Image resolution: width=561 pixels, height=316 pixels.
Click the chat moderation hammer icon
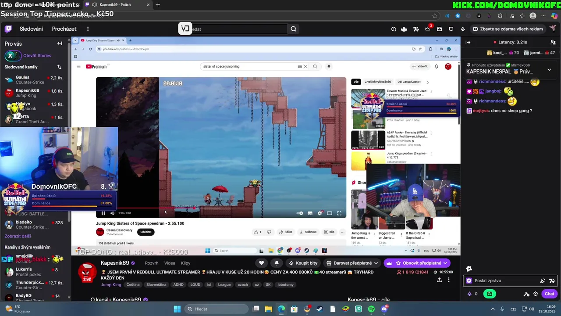pos(527,294)
